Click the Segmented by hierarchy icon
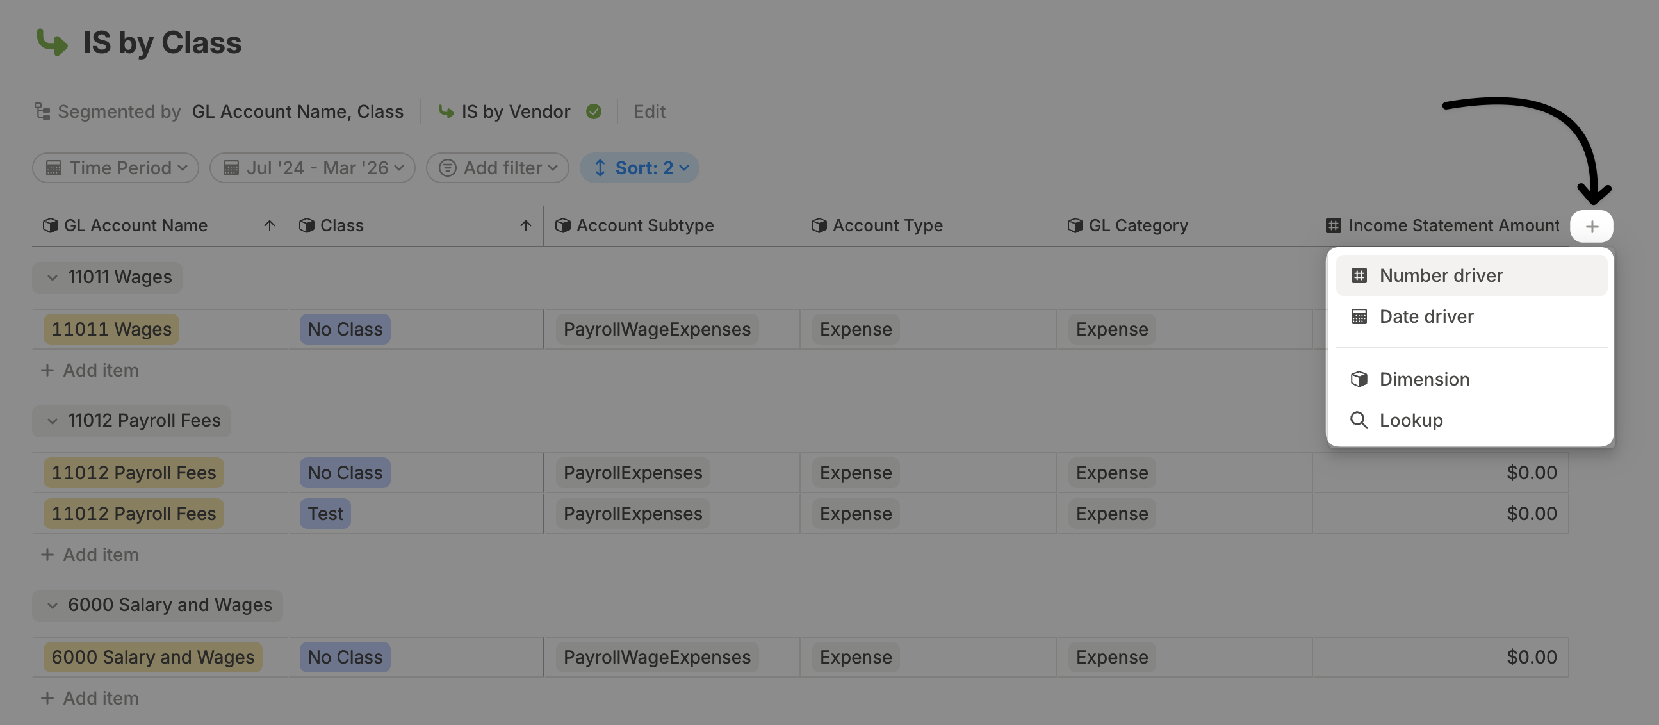 coord(42,111)
